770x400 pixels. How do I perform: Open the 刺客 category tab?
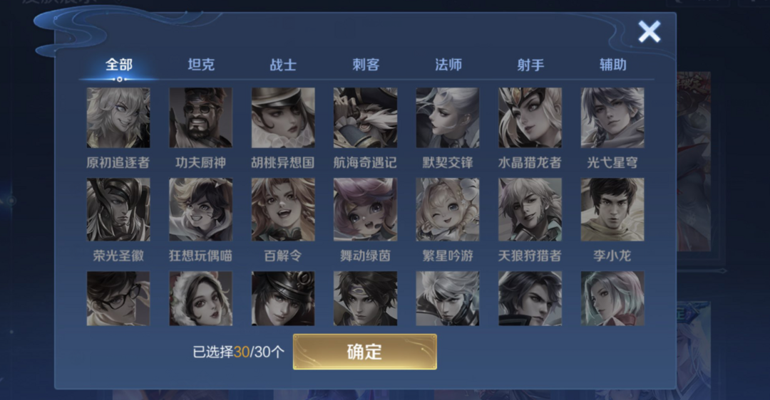pyautogui.click(x=366, y=65)
